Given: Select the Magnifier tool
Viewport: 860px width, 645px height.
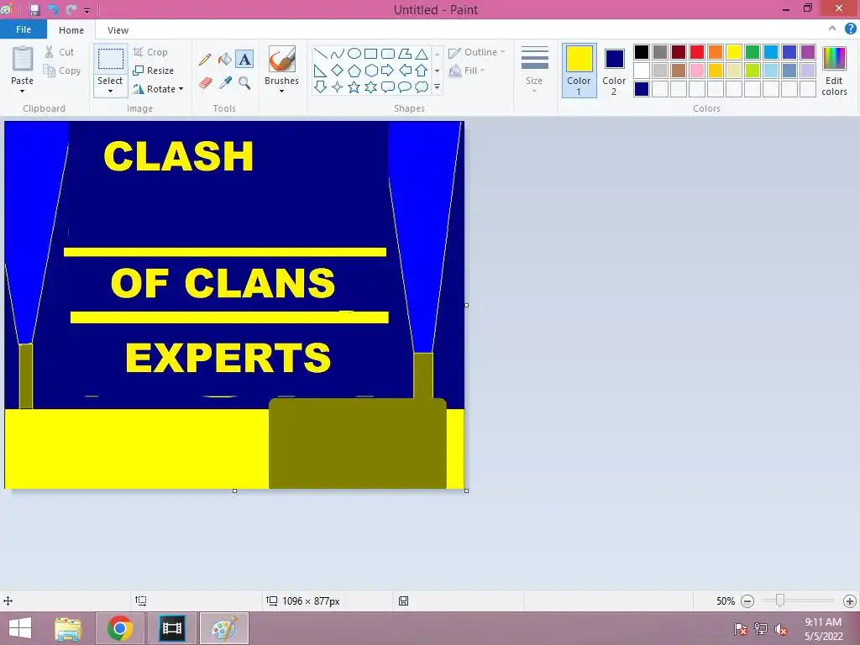Looking at the screenshot, I should coord(244,83).
